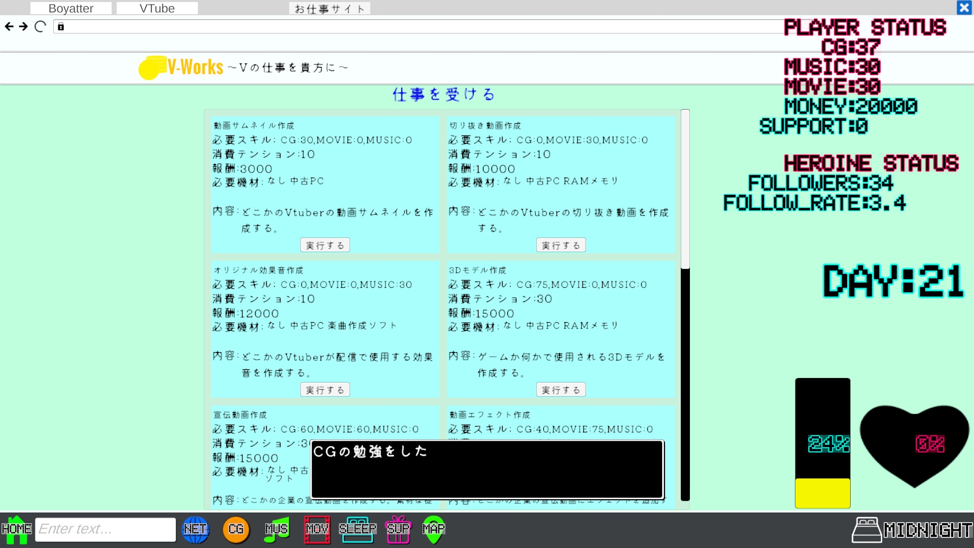Open the お仕事サイト tab

point(329,8)
